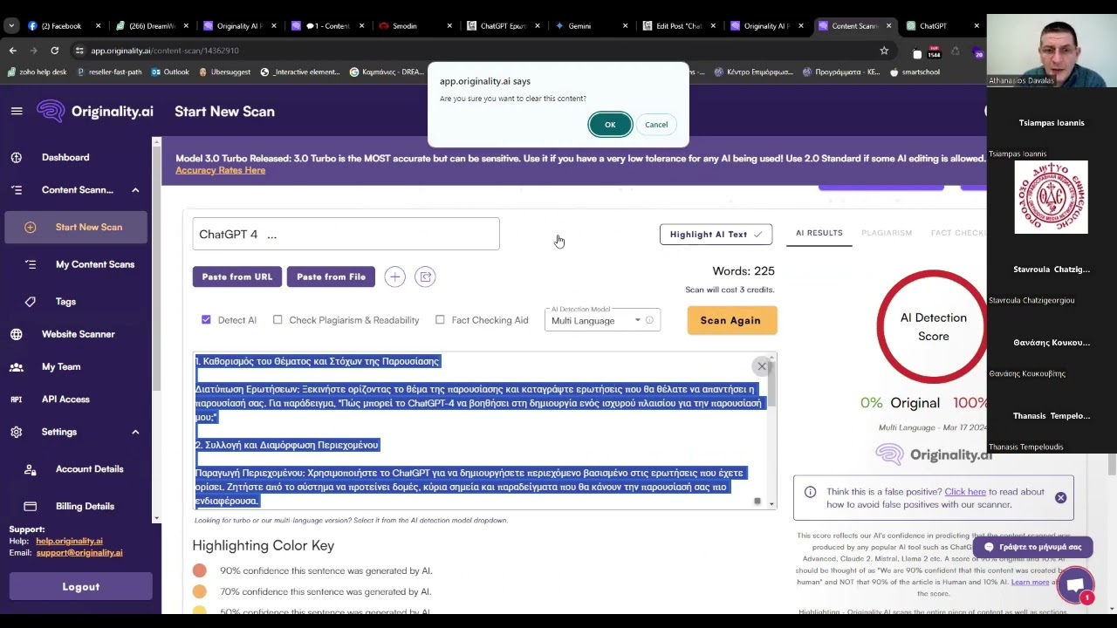The image size is (1117, 628).
Task: Click the My Team people icon
Action: tap(17, 367)
